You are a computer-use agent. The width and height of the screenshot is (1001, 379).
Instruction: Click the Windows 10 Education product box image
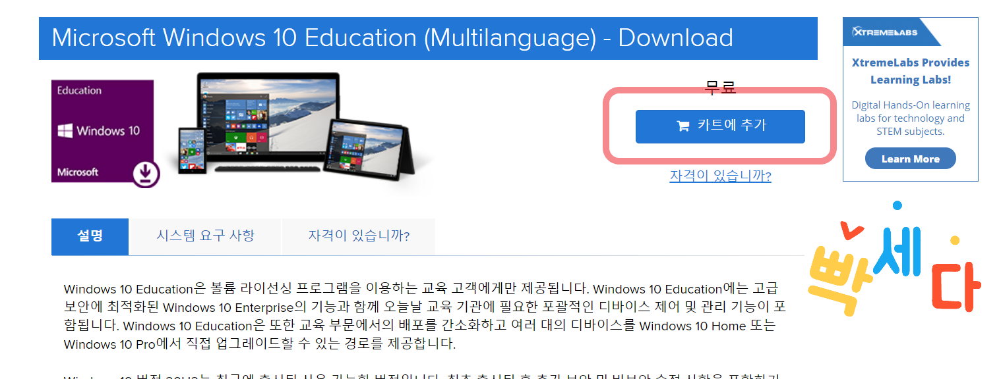103,132
